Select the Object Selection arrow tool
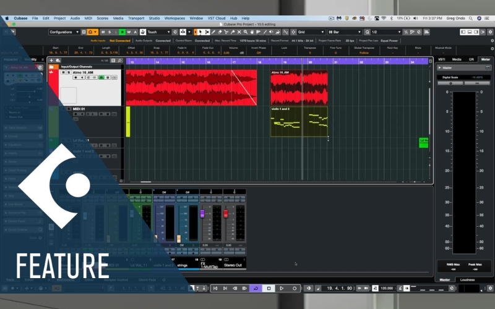Viewport: 495px width, 309px height. (200, 32)
